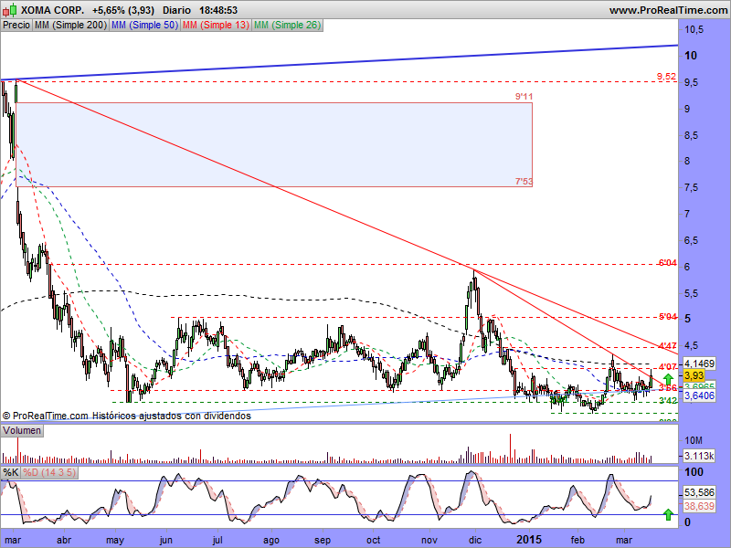
Task: Click the 4'47 resistance level label
Action: (668, 346)
